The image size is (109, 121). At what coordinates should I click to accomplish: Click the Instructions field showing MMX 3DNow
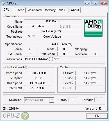click(x=64, y=59)
